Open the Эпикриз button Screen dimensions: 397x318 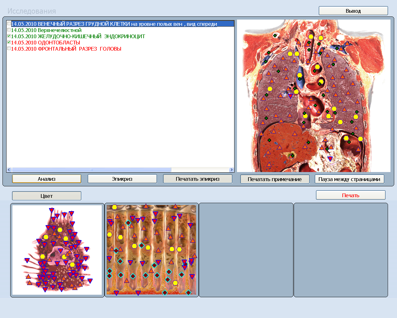click(122, 179)
